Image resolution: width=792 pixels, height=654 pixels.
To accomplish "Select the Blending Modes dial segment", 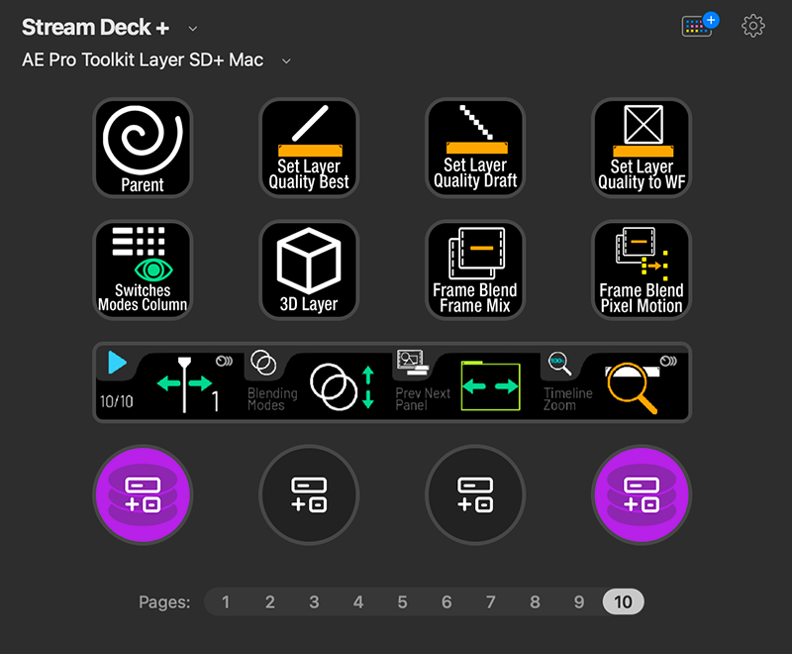I will [318, 382].
